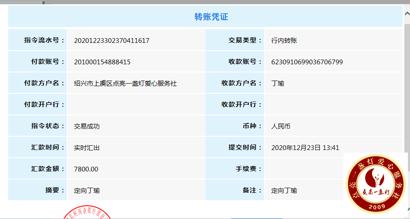Click the 收款账号 label
This screenshot has height=219, width=410.
pyautogui.click(x=245, y=62)
